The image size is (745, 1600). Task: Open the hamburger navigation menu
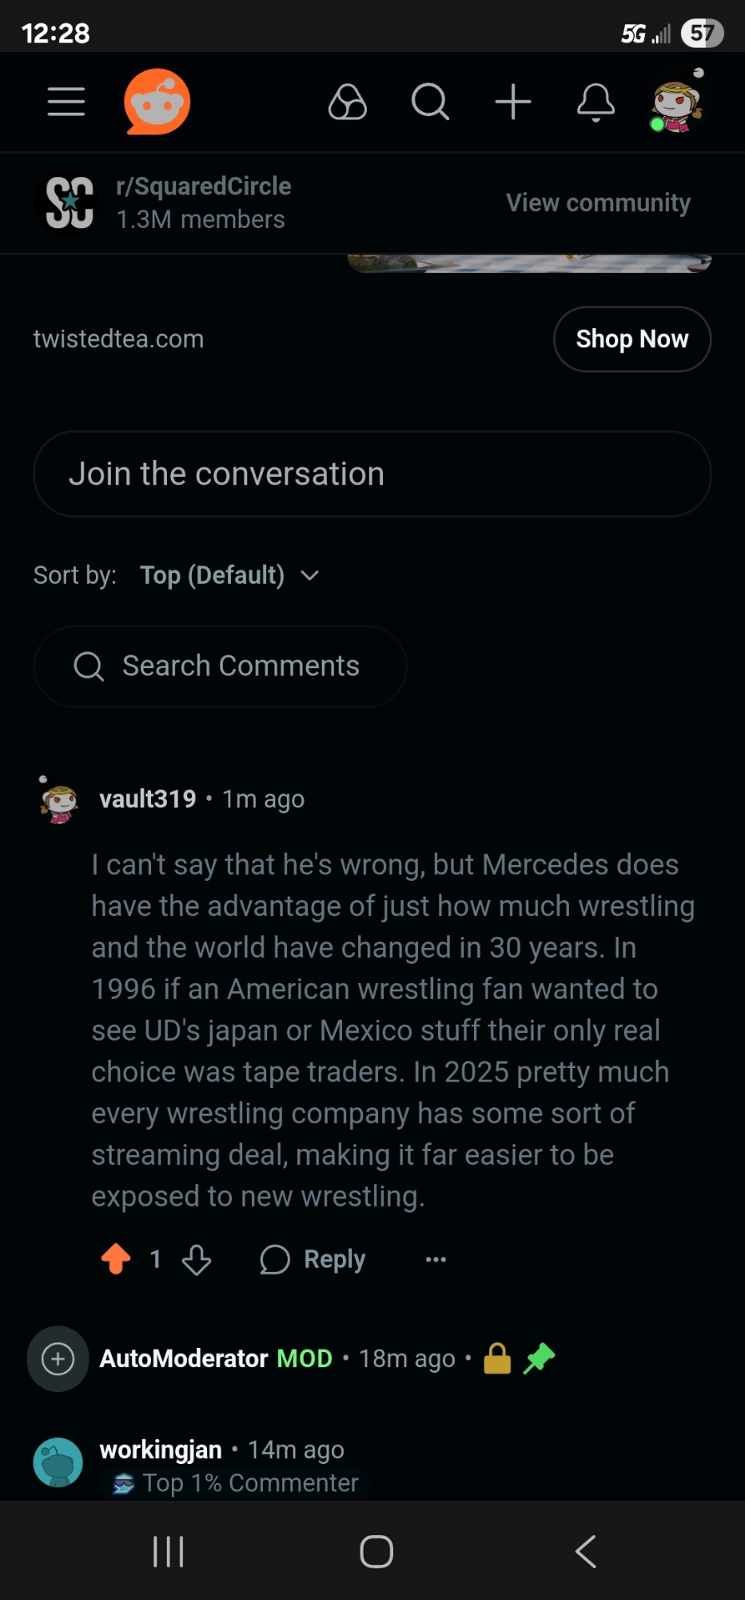(66, 102)
